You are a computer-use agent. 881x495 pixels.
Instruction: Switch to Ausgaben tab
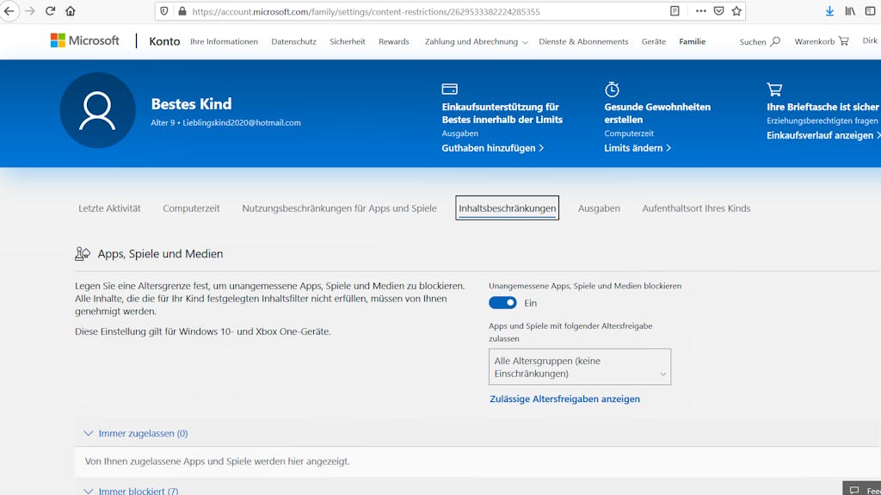[599, 208]
